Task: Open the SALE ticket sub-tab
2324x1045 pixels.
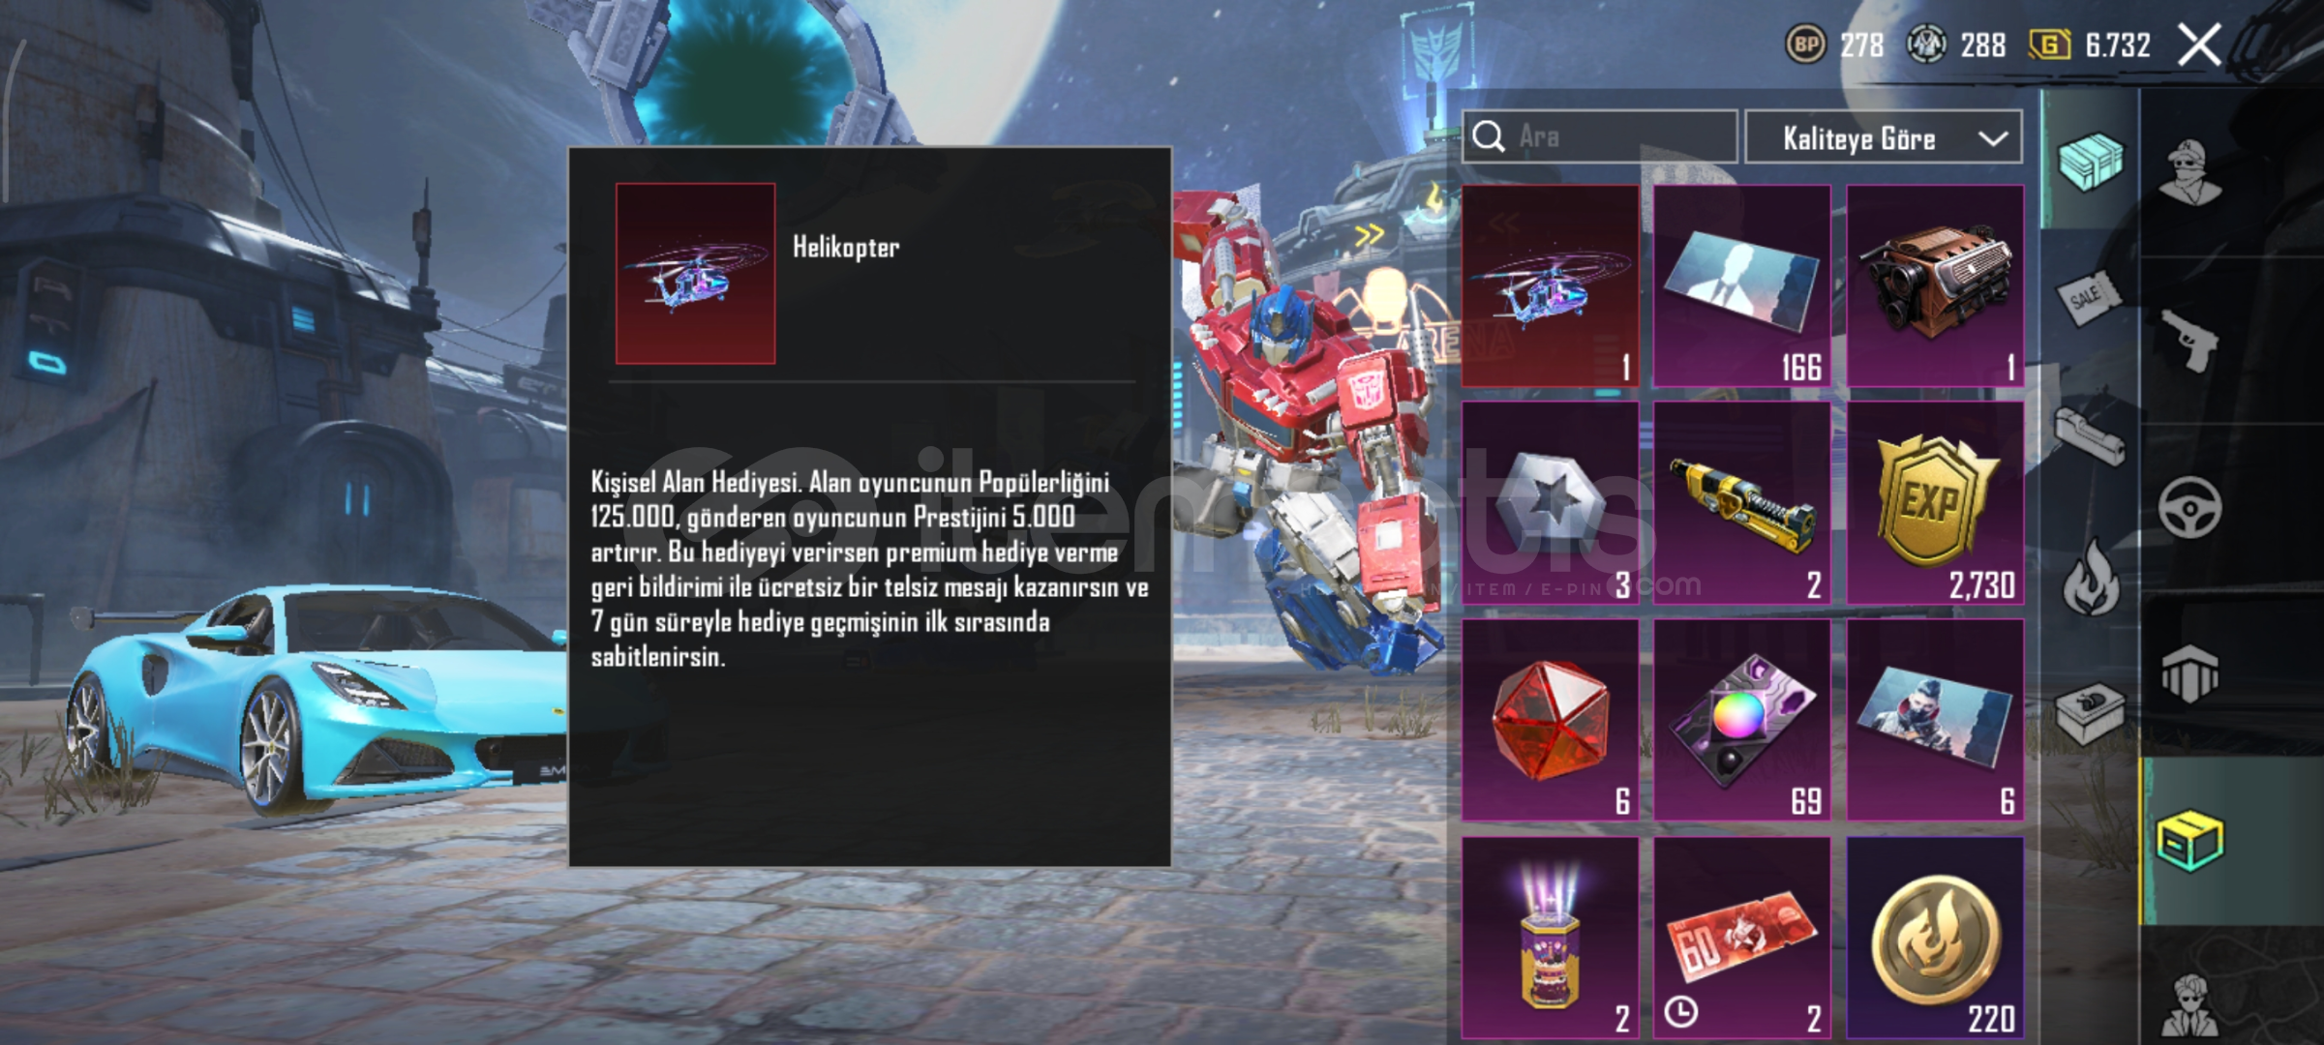Action: coord(2091,296)
